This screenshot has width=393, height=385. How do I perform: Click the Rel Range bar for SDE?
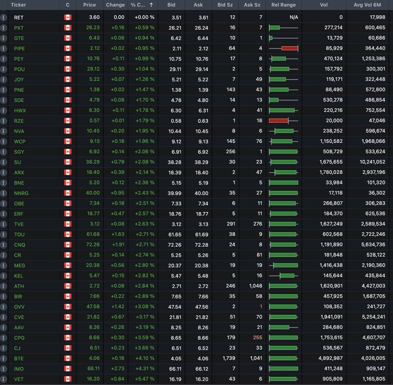283,100
